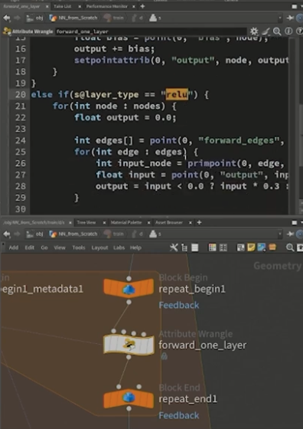Click the forward_one_layer wrangle node icon
Screen dimensions: 303x429
(129, 345)
